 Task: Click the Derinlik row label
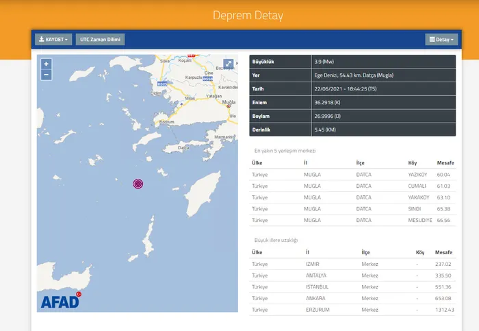[x=261, y=130]
